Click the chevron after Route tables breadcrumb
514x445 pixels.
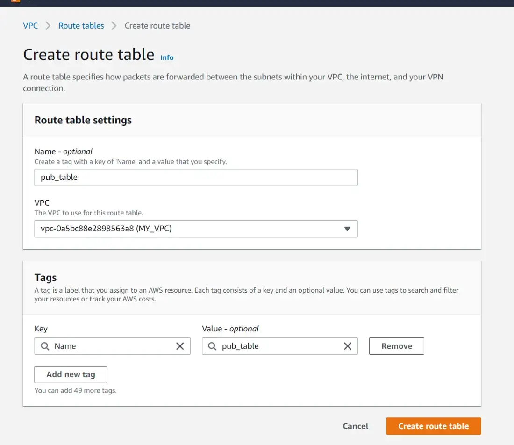click(114, 26)
